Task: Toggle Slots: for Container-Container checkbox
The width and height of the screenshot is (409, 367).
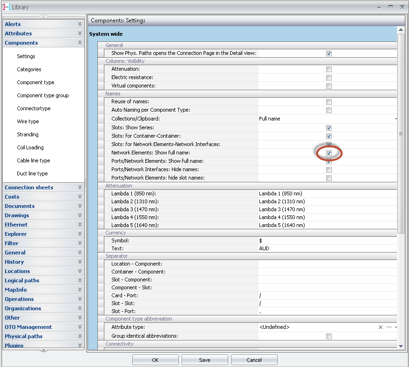Action: pyautogui.click(x=329, y=136)
